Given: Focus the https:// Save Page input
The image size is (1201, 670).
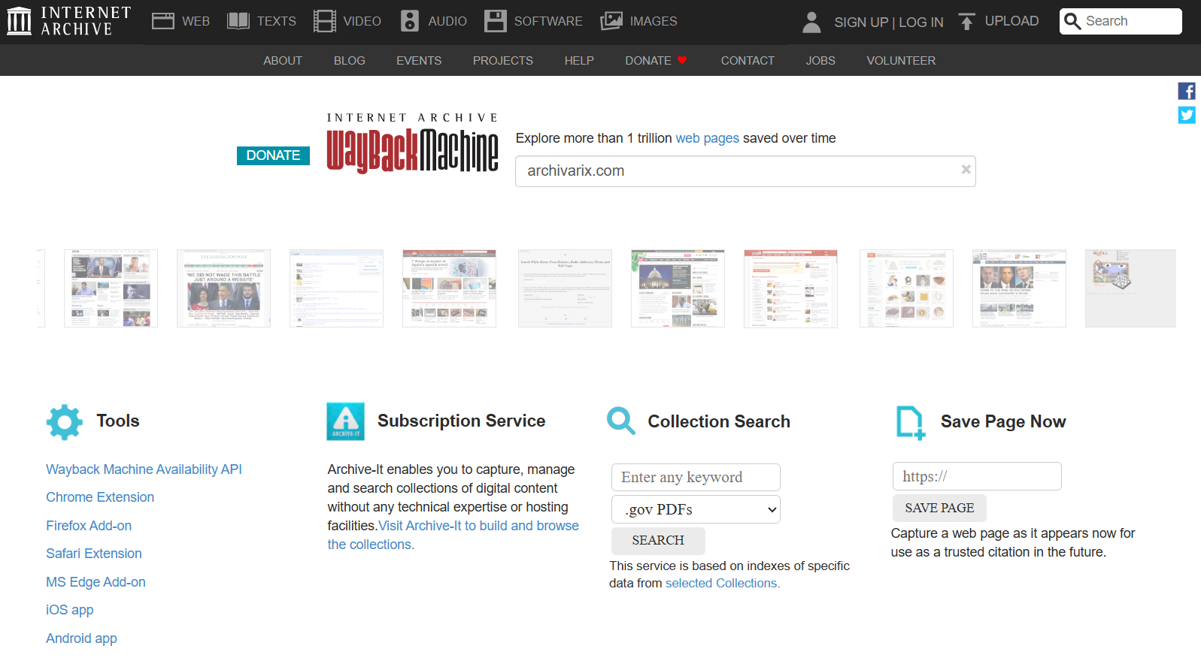Looking at the screenshot, I should click(976, 476).
